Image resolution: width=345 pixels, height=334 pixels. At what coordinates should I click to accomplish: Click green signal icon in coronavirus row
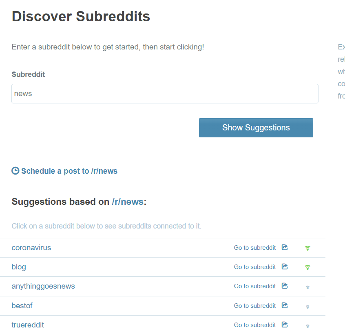(307, 248)
